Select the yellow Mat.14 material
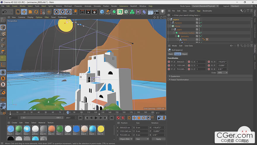This screenshot has height=145, width=257. coord(101,129)
